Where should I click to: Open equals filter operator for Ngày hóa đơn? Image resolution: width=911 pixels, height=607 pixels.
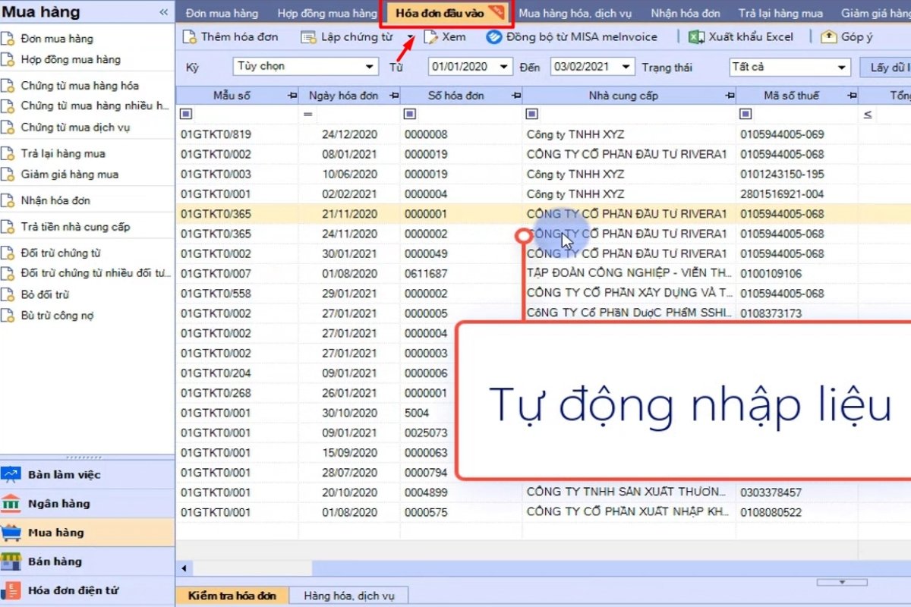tap(307, 115)
